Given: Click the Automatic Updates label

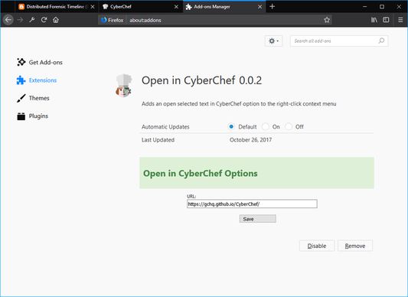Looking at the screenshot, I should [165, 127].
